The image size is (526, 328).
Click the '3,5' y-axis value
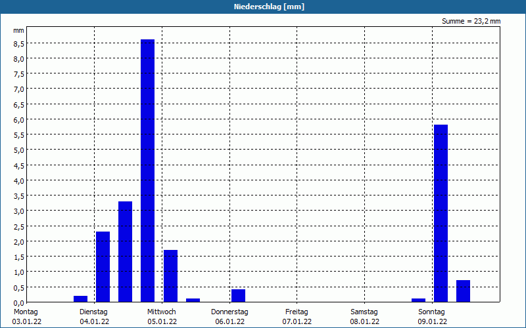click(x=19, y=195)
